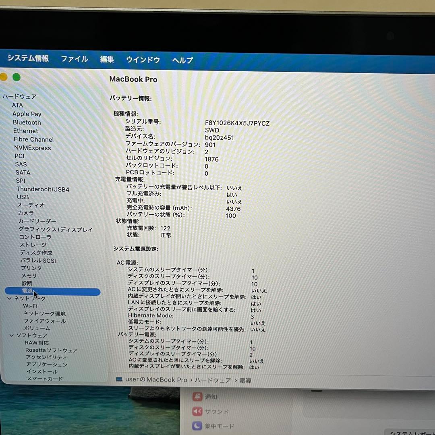Select ボリューム in the sidebar
435x435 pixels.
click(x=37, y=328)
